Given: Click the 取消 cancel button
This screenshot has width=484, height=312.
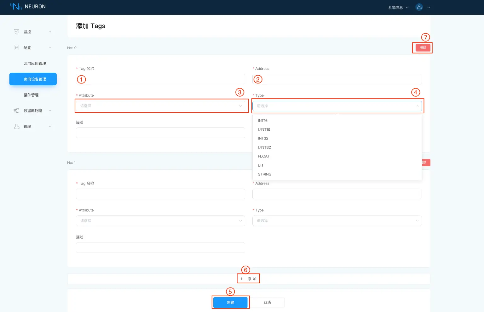Looking at the screenshot, I should [267, 303].
